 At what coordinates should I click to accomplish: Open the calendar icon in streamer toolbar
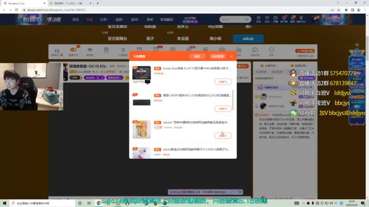tap(173, 50)
